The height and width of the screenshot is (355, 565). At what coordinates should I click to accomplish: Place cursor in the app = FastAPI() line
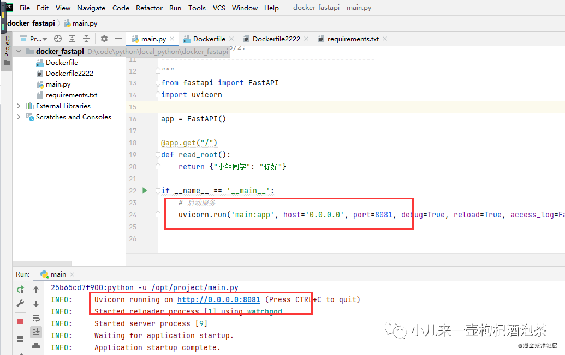click(x=193, y=119)
